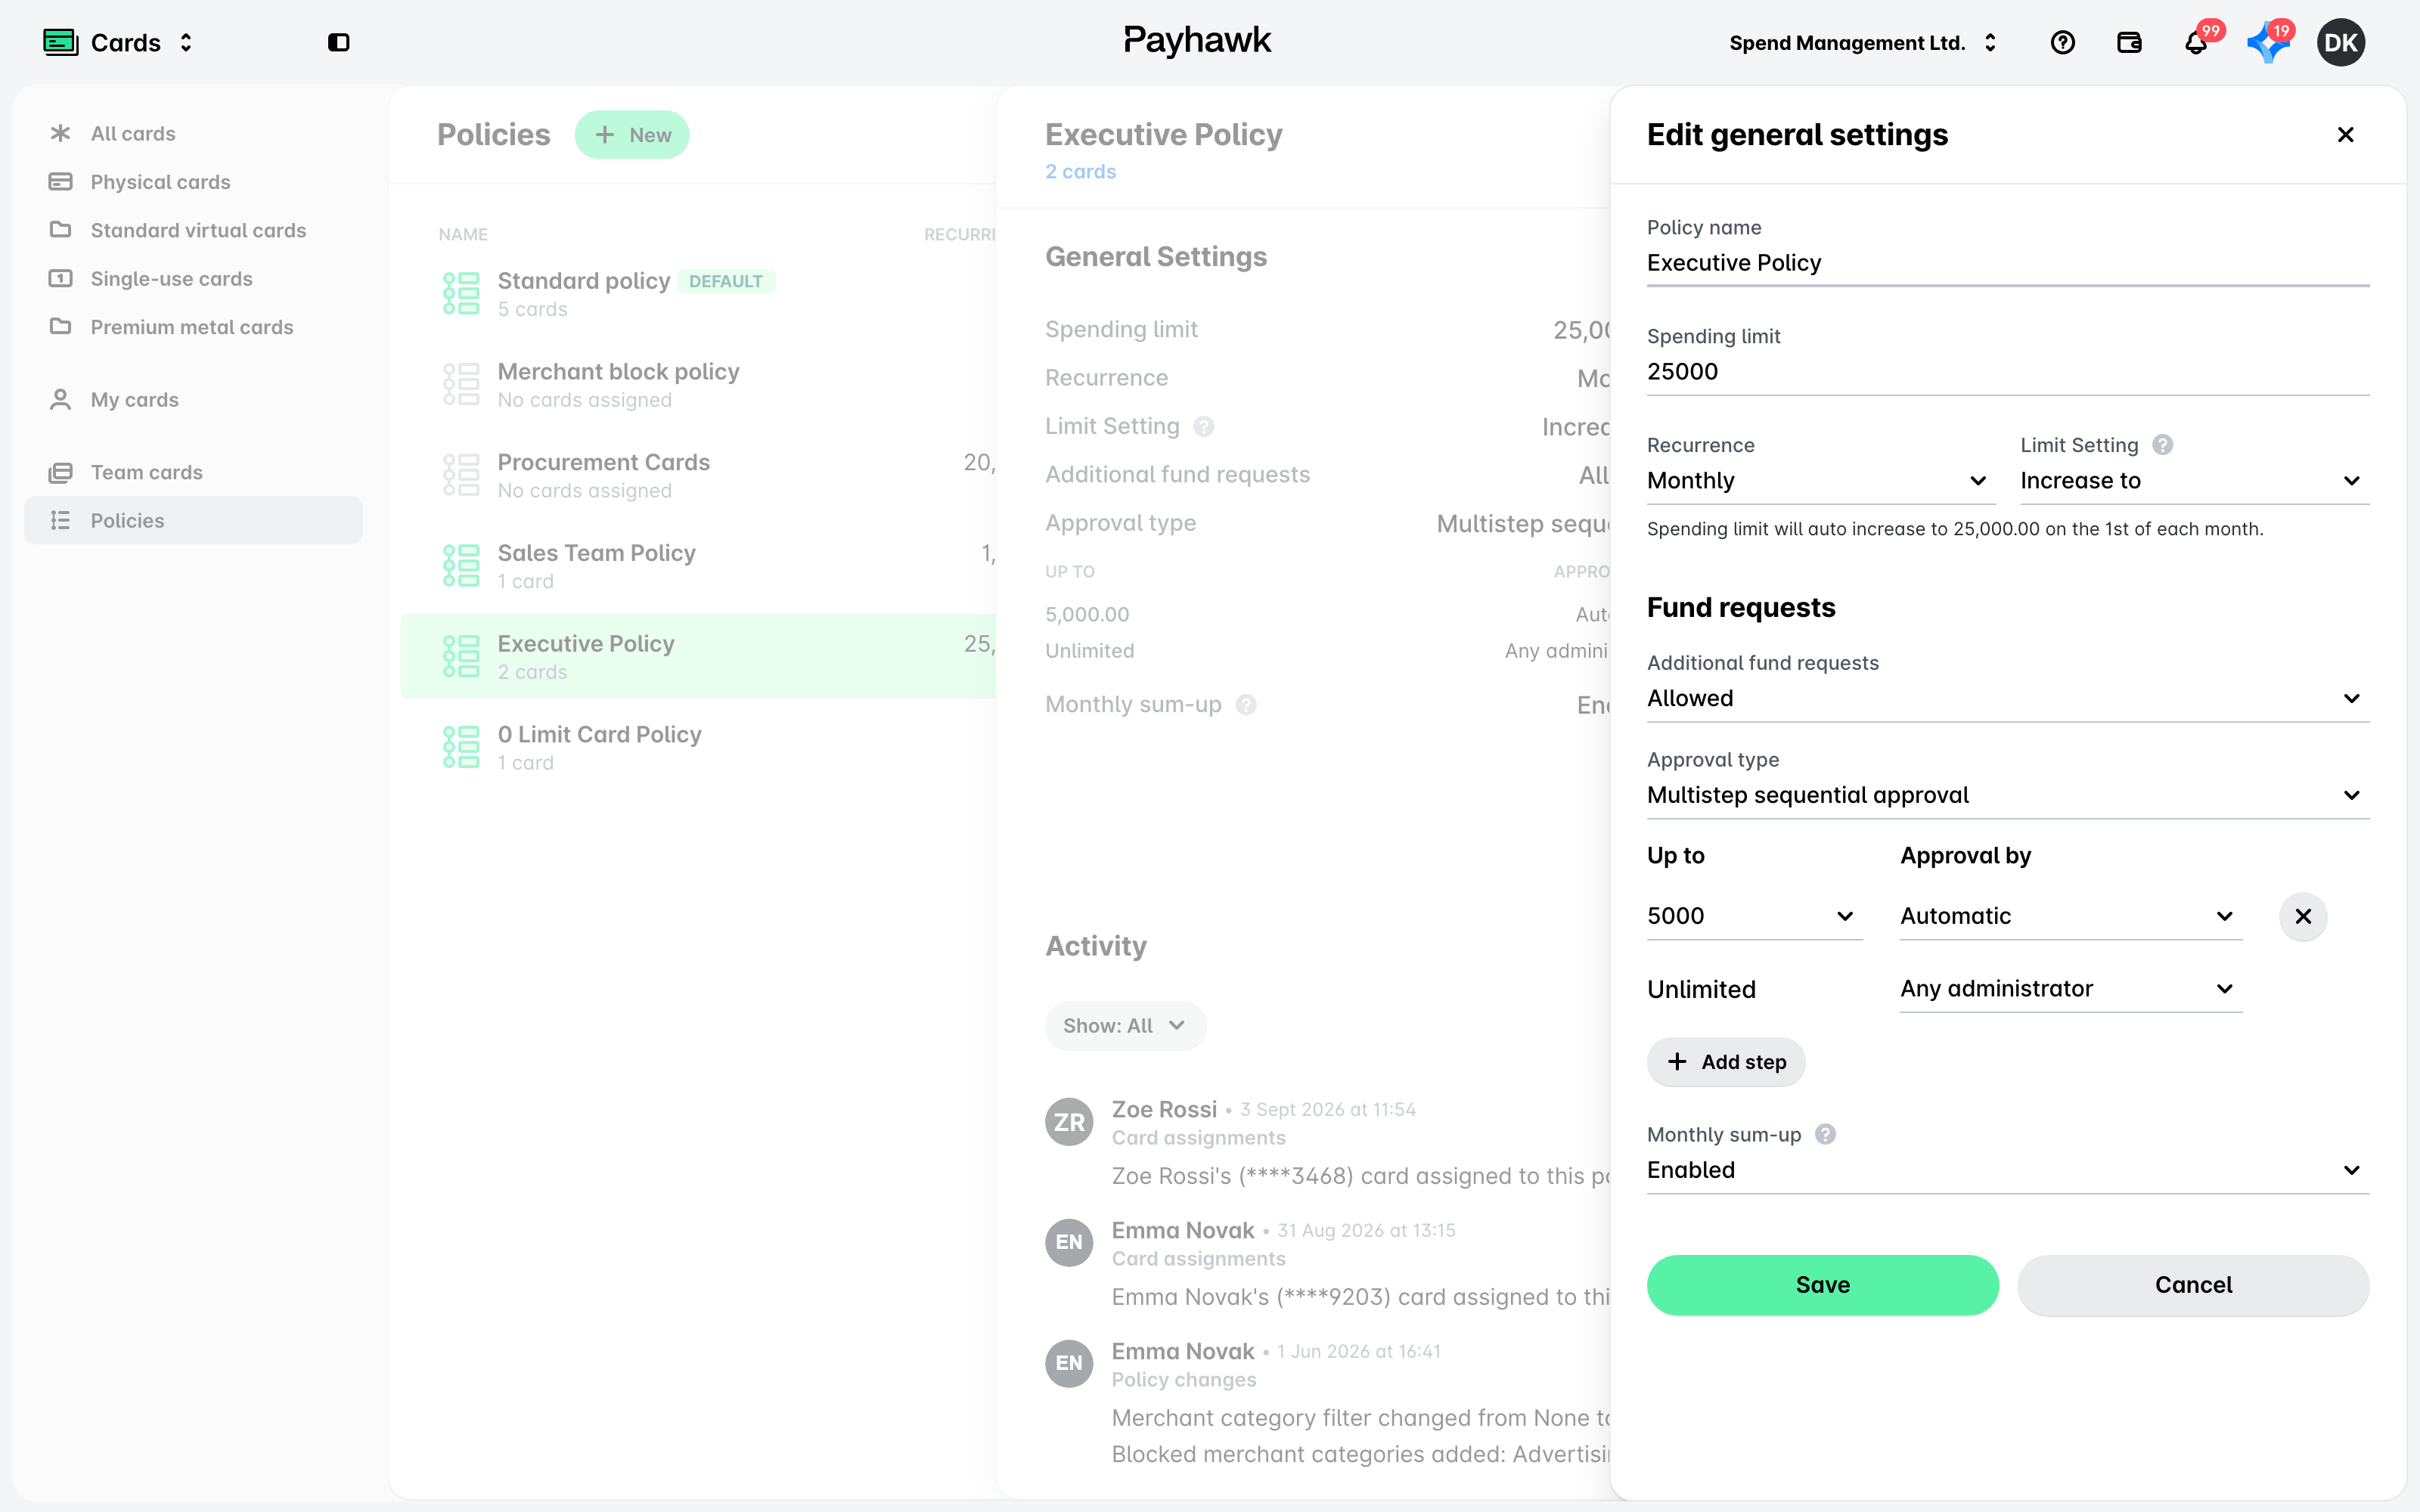Screen dimensions: 2420x1512
Task: Open the help question mark icon
Action: point(2062,42)
